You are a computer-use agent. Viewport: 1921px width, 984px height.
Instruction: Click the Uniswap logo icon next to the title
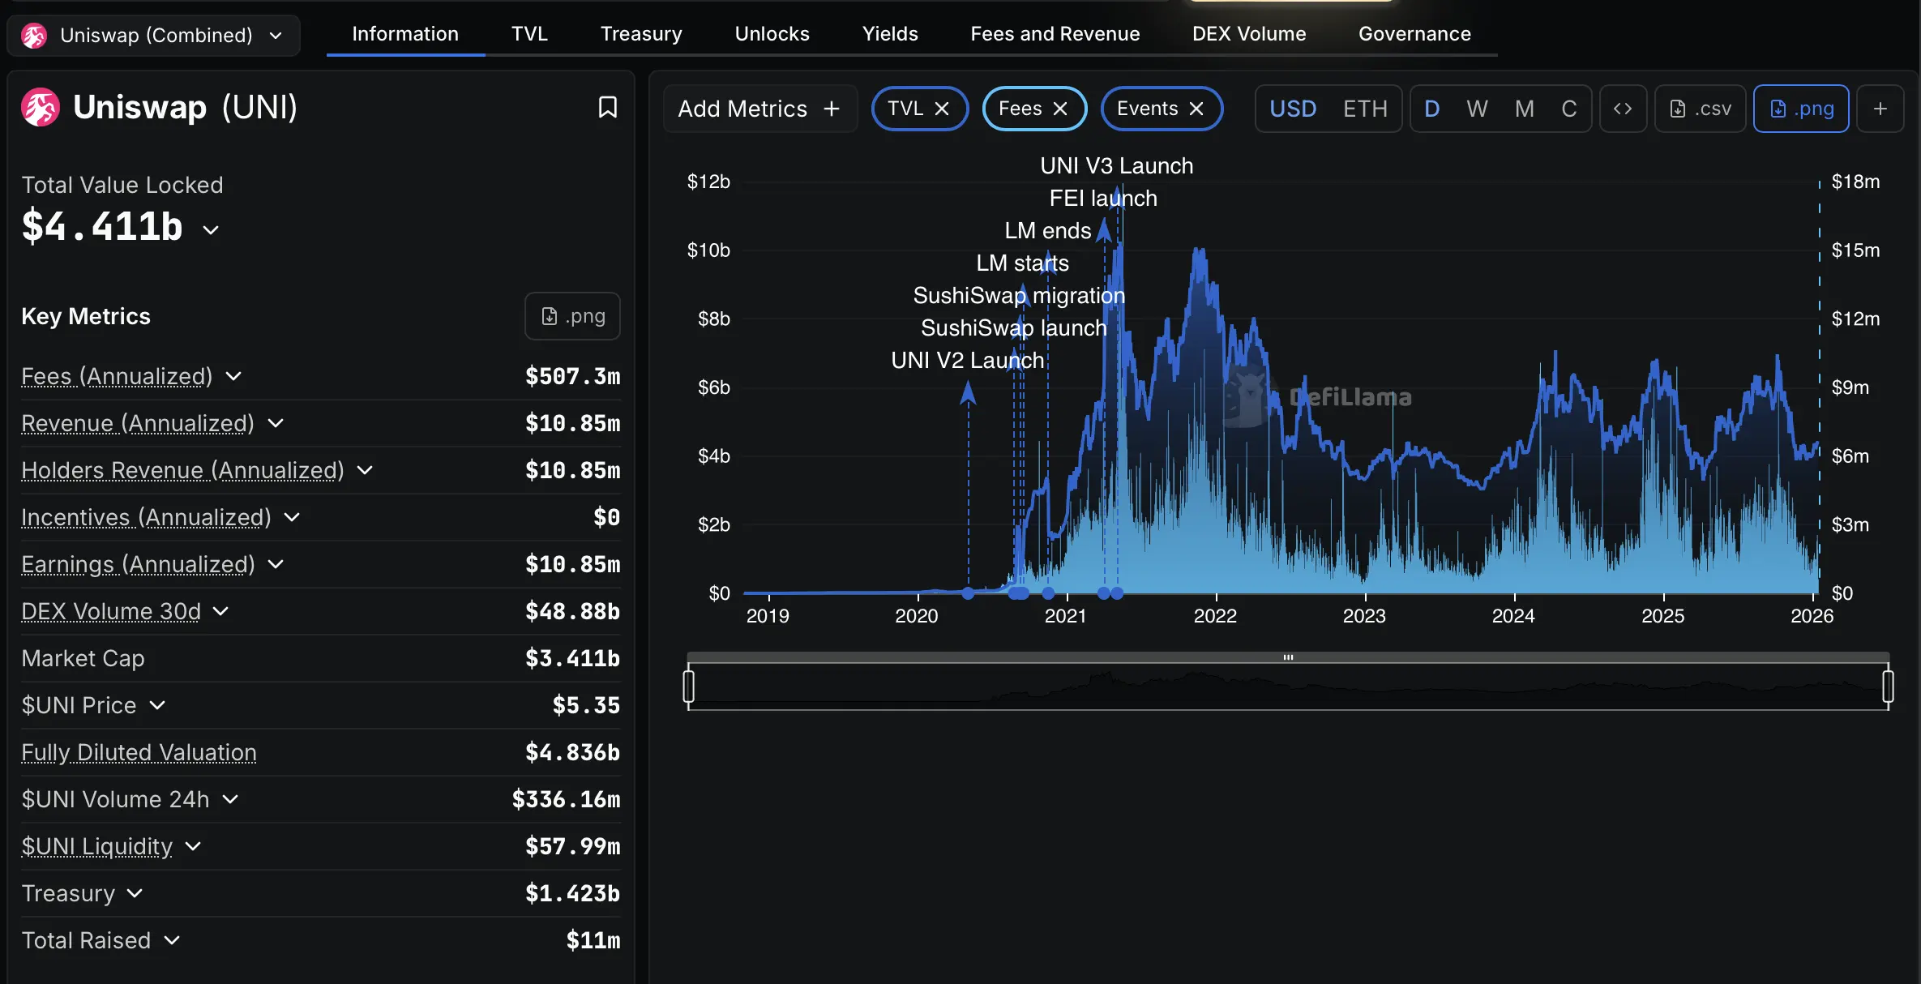click(39, 106)
